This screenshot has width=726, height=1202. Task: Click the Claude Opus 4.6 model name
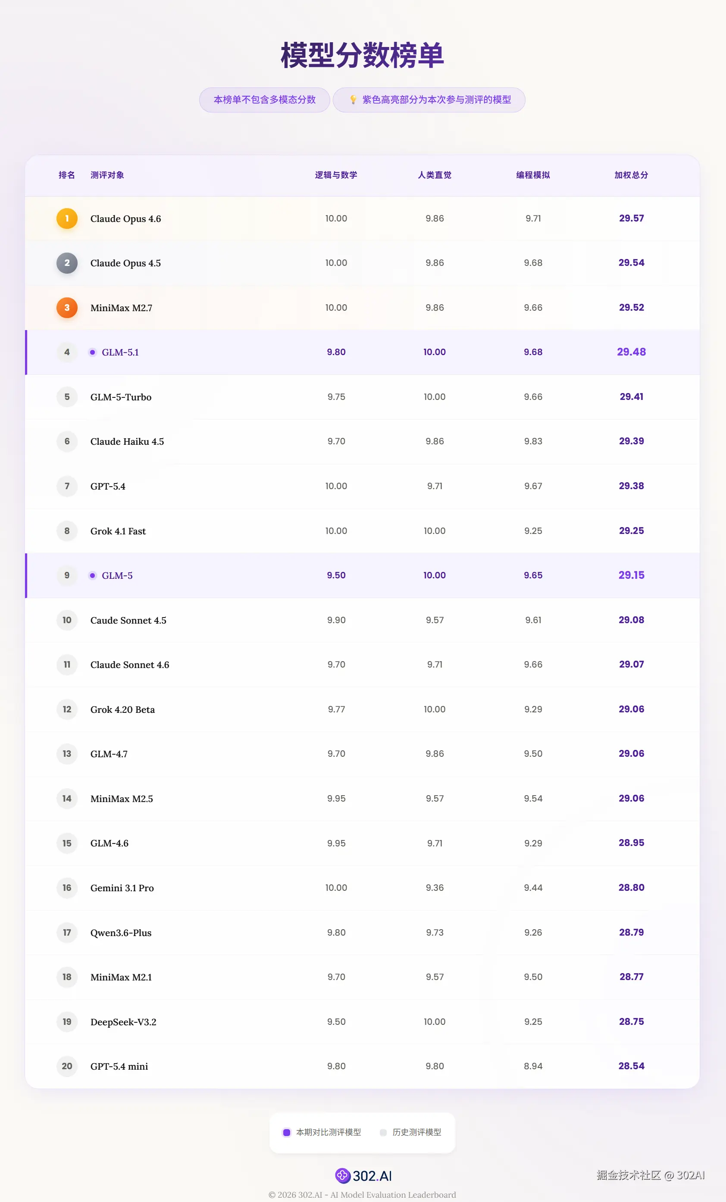[125, 219]
